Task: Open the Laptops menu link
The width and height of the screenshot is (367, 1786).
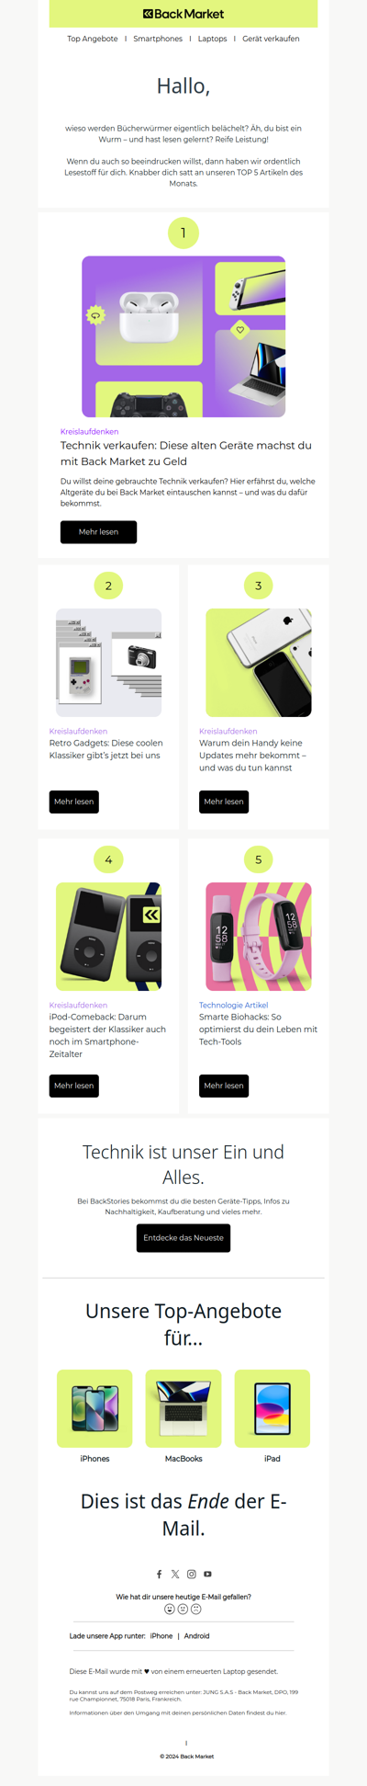Action: 213,39
